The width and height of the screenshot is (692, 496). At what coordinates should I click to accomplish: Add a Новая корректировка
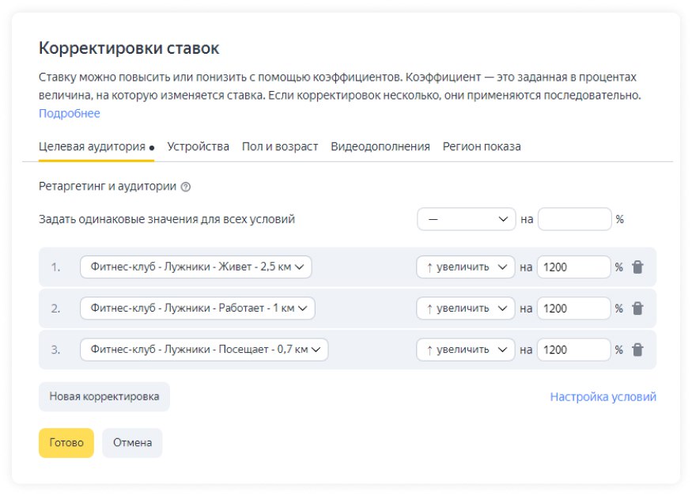point(104,396)
